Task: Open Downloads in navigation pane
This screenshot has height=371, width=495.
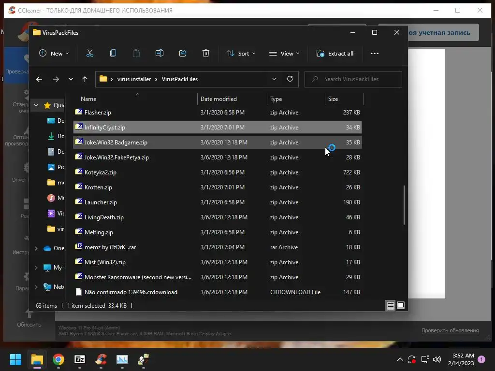Action: click(56, 136)
